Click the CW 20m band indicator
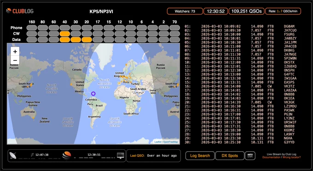 (87, 34)
